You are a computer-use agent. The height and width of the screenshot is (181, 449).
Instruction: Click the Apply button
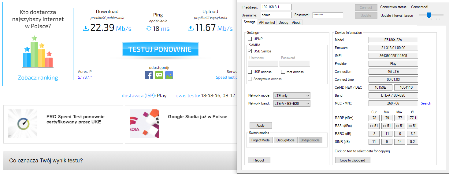tap(261, 126)
